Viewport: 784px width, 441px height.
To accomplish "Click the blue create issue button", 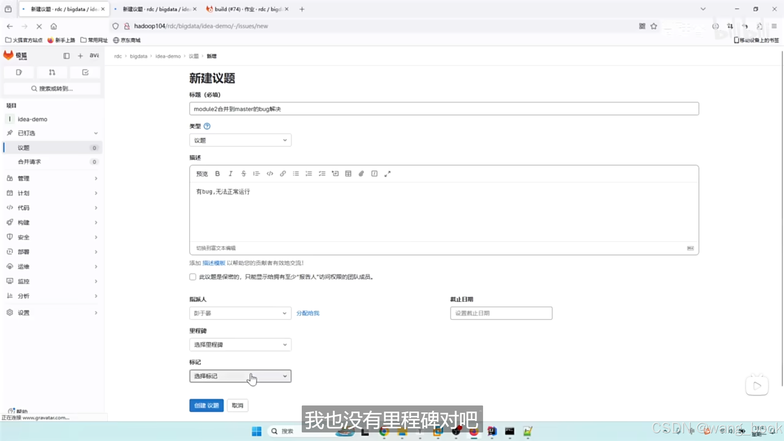I will [206, 405].
